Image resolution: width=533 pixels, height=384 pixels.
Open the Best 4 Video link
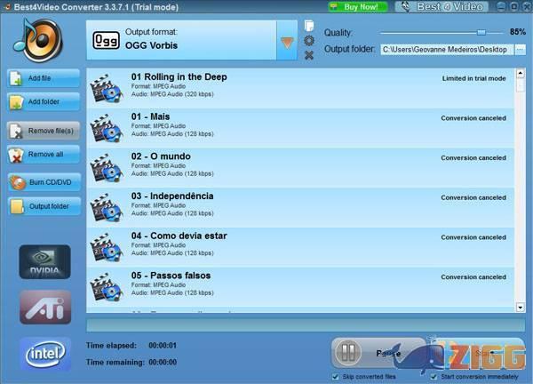pyautogui.click(x=442, y=7)
